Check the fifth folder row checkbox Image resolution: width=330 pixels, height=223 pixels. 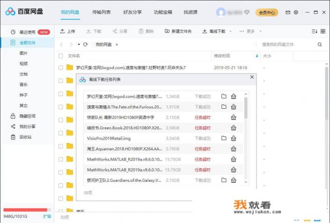[x=60, y=120]
